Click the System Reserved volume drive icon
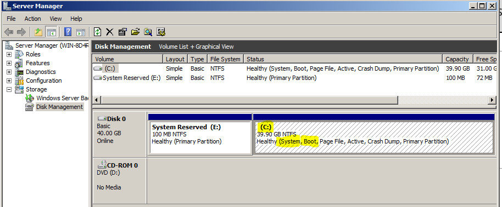This screenshot has height=207, width=502. pos(98,78)
